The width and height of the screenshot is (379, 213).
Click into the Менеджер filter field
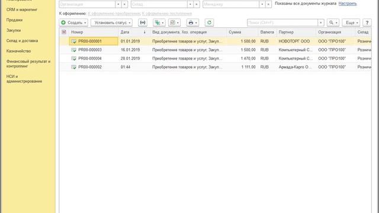231,4
